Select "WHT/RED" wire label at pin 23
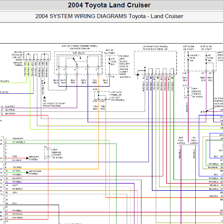Image resolution: width=223 pixels, height=224 pixels. click(x=17, y=218)
